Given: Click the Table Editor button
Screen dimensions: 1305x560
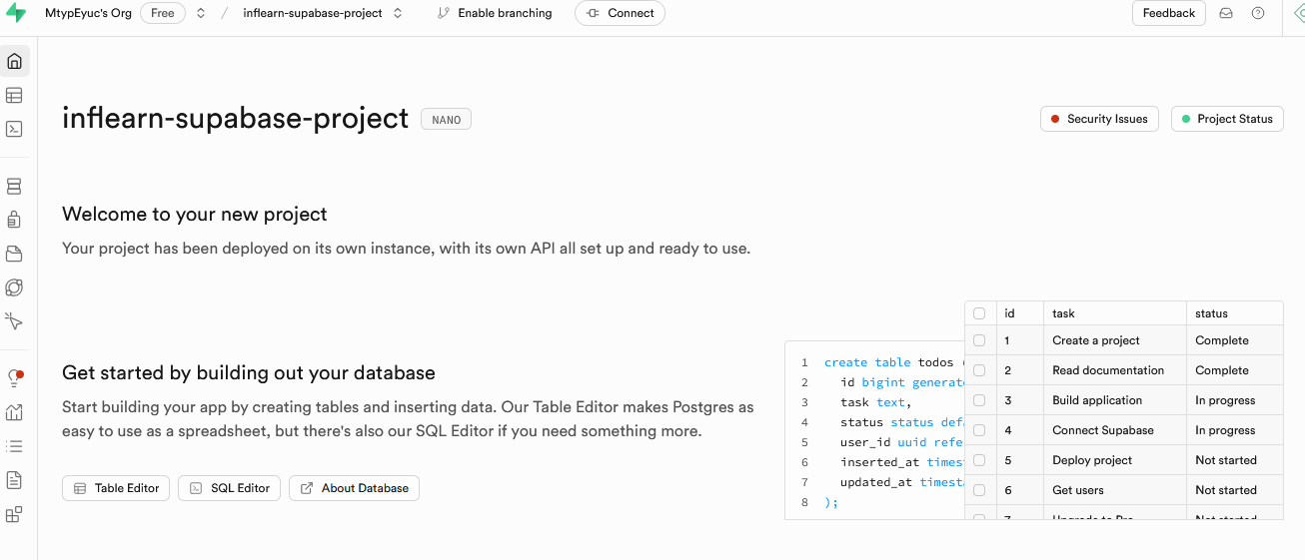Looking at the screenshot, I should click(116, 488).
